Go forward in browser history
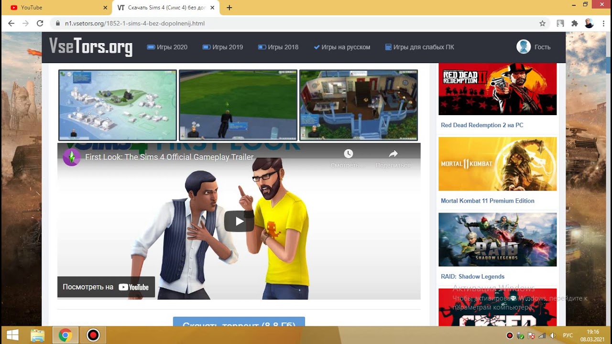612x344 pixels. 25,23
